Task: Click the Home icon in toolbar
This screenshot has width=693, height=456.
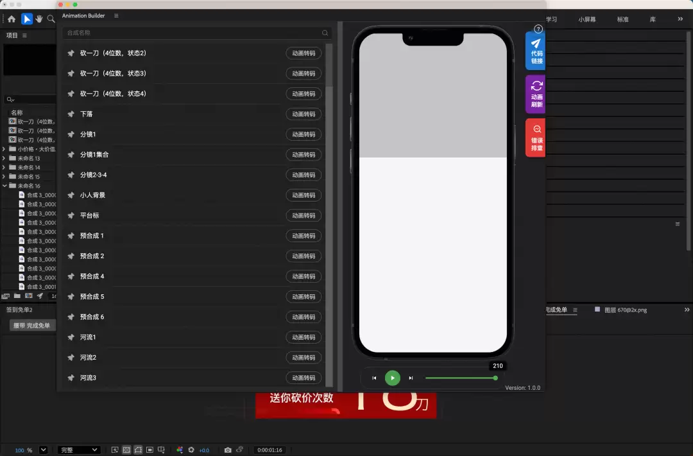Action: [x=12, y=19]
